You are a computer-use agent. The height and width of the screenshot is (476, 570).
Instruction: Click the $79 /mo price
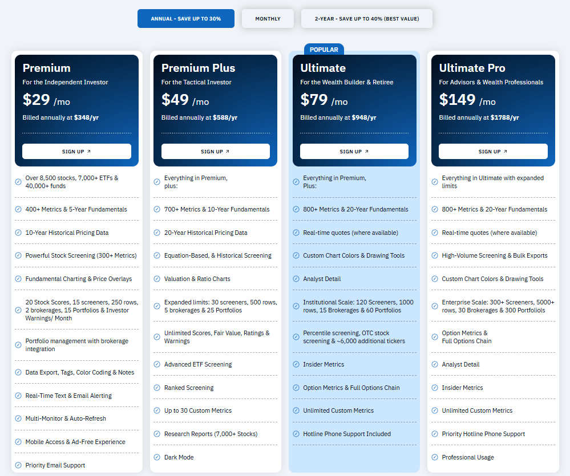324,100
